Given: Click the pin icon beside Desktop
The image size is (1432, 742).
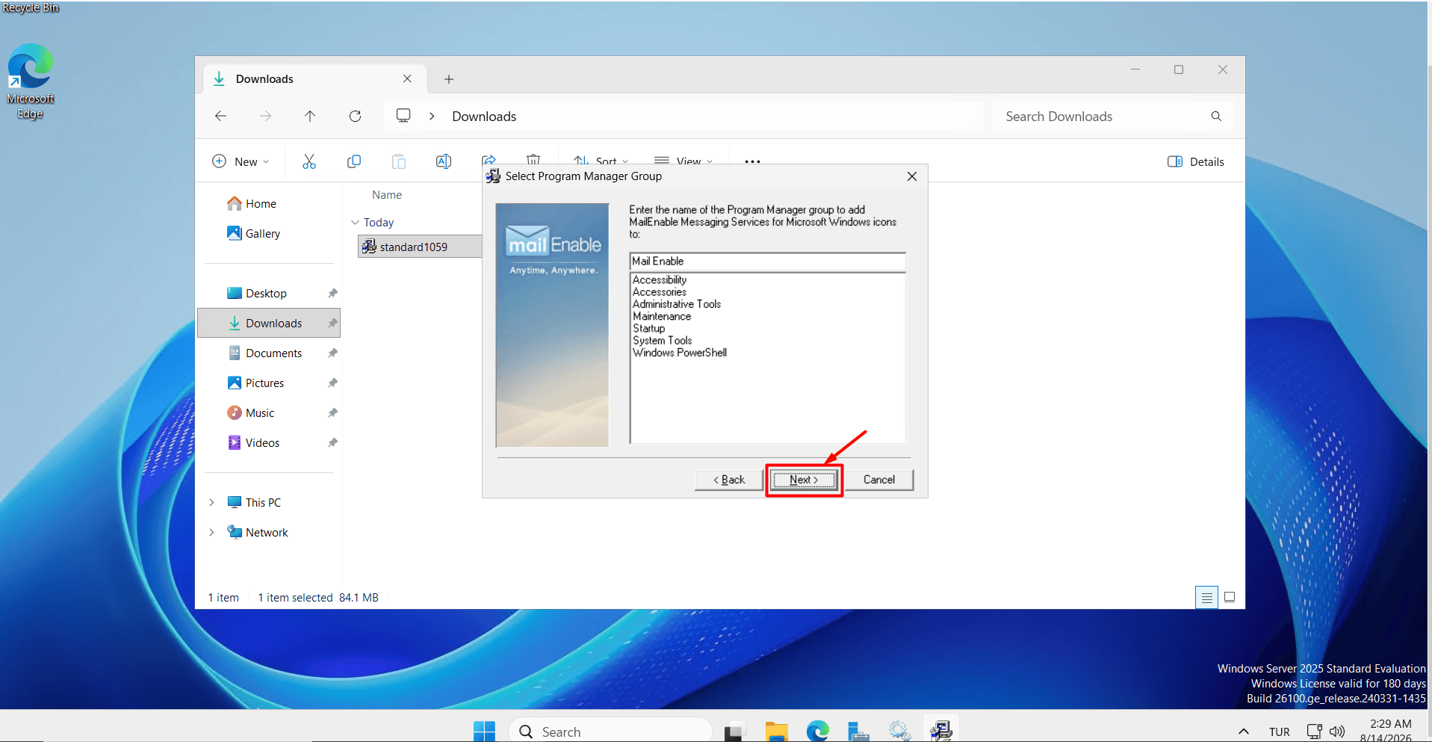Looking at the screenshot, I should [x=332, y=293].
